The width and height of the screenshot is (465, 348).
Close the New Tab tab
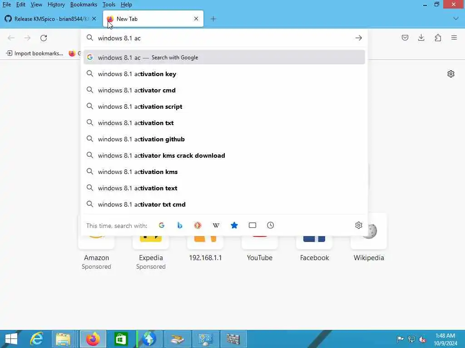tap(196, 19)
